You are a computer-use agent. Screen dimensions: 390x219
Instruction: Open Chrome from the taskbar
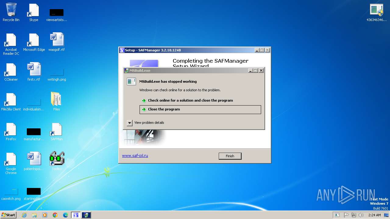(x=55, y=215)
